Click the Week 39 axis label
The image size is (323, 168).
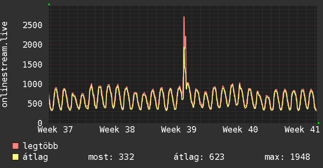pyautogui.click(x=179, y=130)
